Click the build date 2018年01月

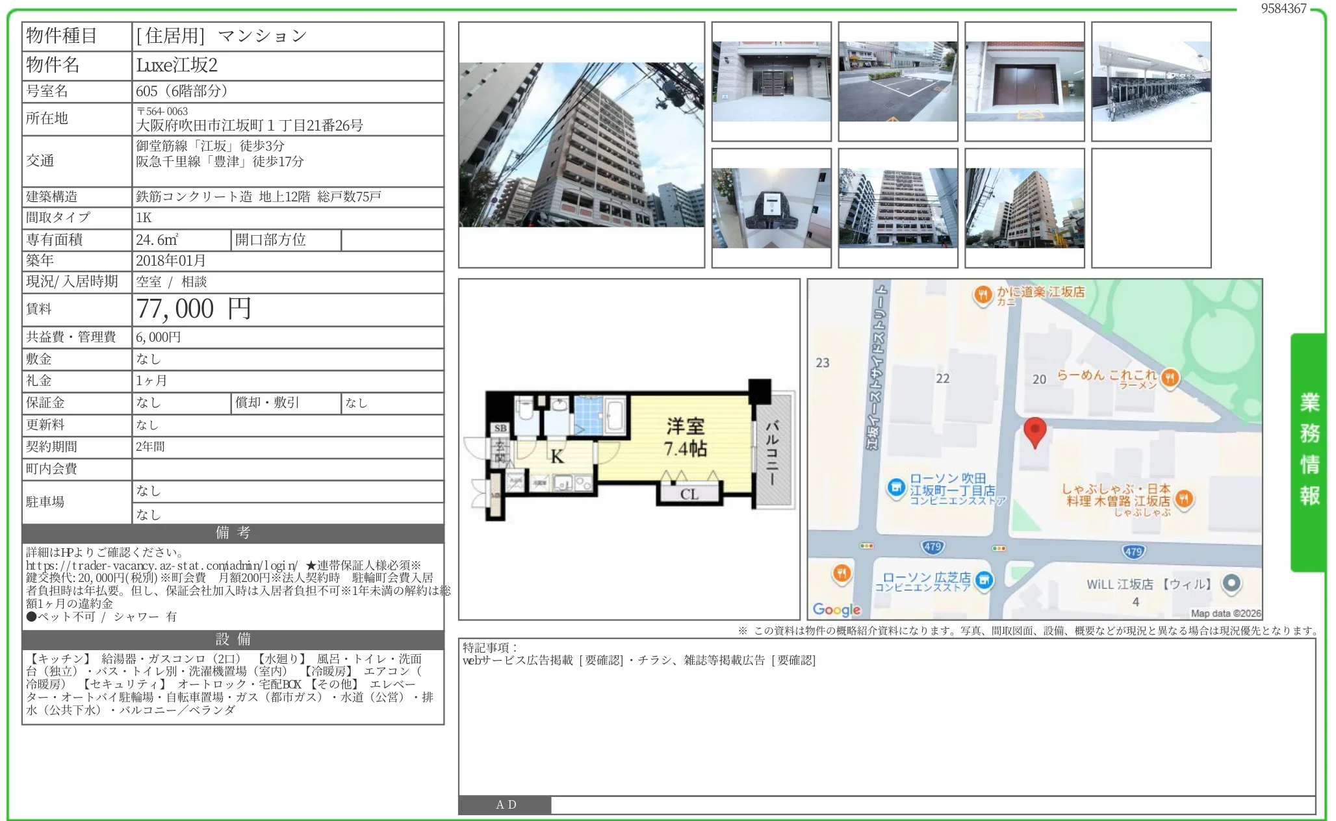click(x=171, y=260)
